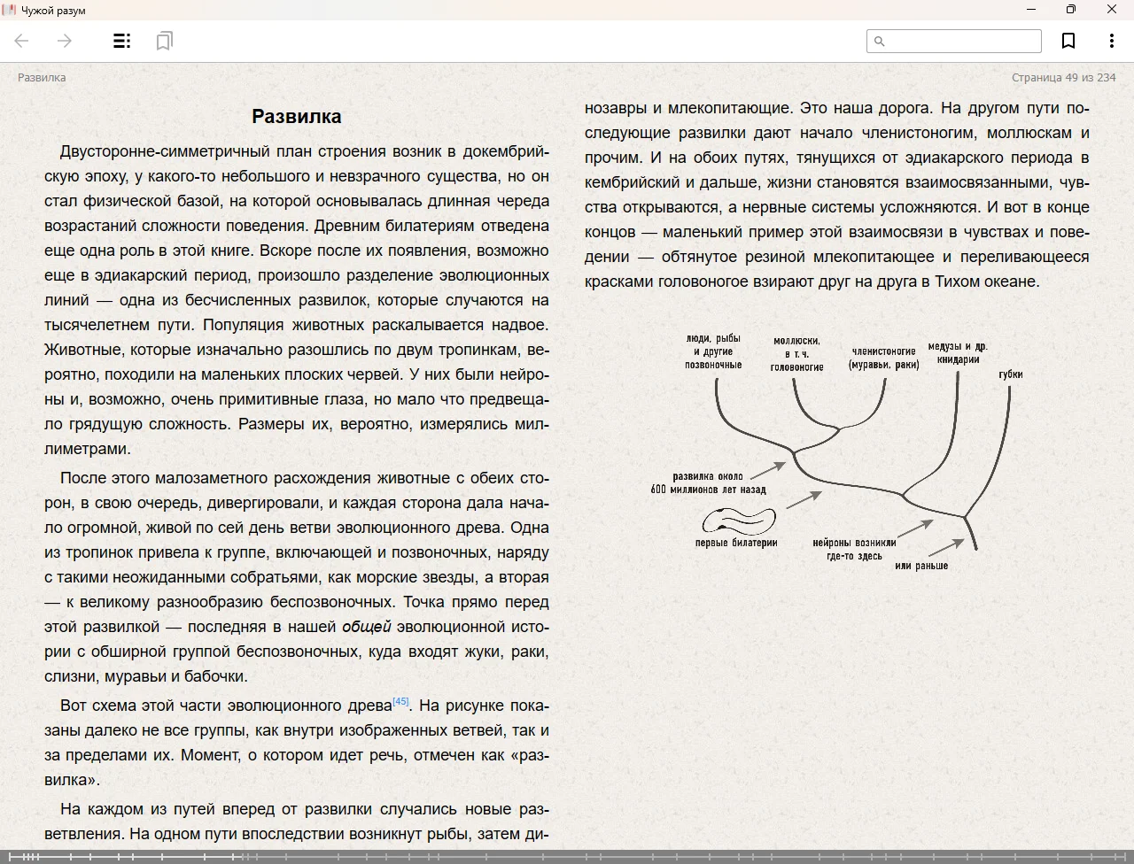Restore down the reader window
This screenshot has height=864, width=1134.
[1071, 10]
